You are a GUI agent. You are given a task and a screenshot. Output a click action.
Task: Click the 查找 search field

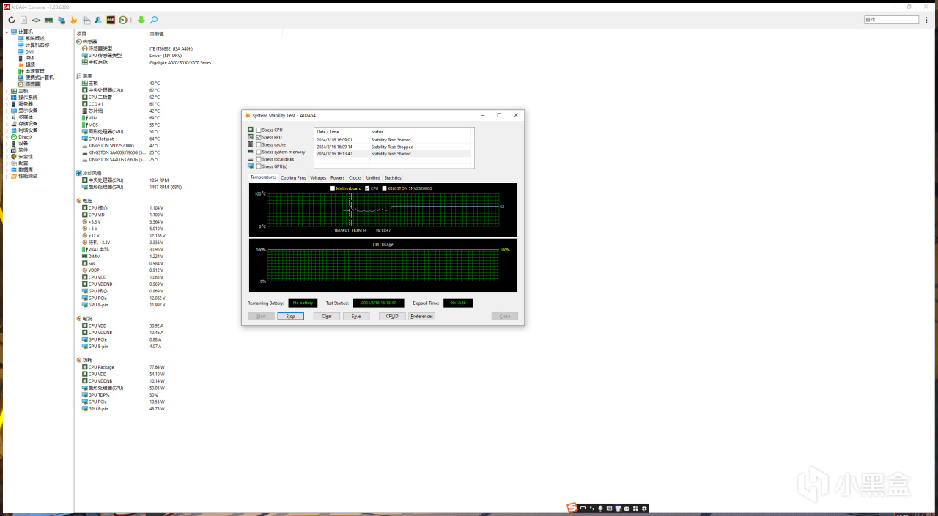pos(890,20)
